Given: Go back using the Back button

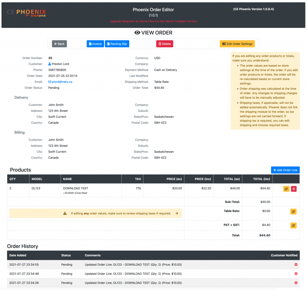Looking at the screenshot, I should (x=59, y=44).
